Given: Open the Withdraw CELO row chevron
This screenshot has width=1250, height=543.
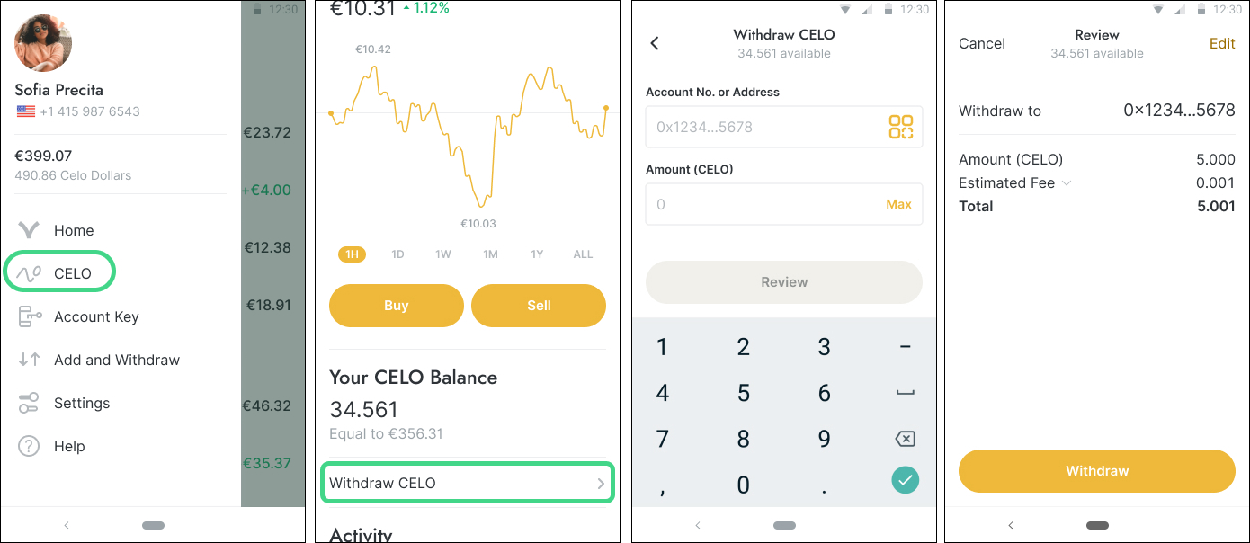Looking at the screenshot, I should click(x=601, y=484).
